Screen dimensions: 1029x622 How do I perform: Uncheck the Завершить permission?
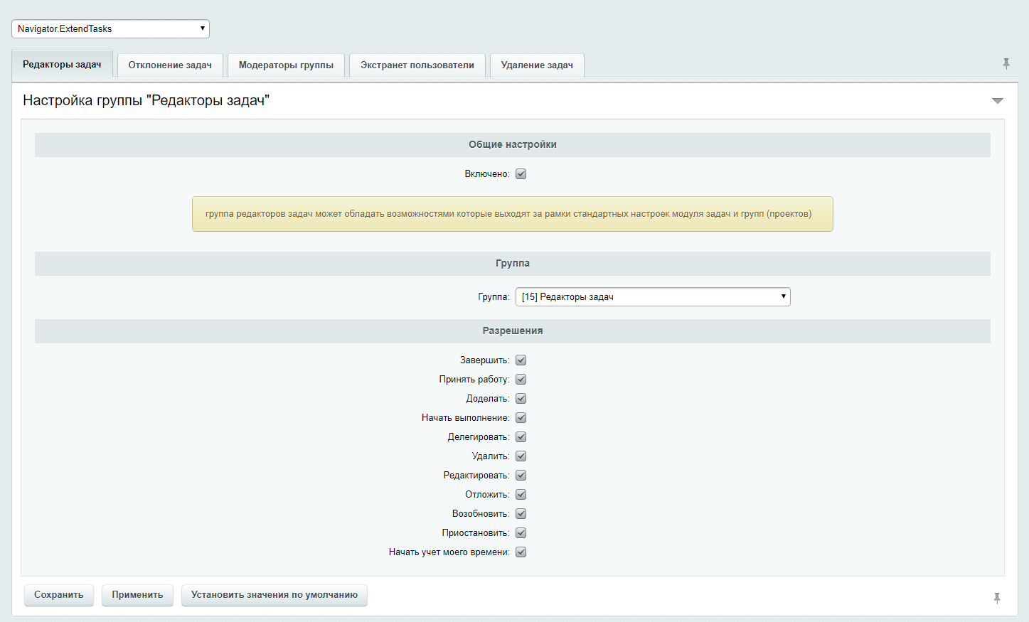tap(521, 360)
